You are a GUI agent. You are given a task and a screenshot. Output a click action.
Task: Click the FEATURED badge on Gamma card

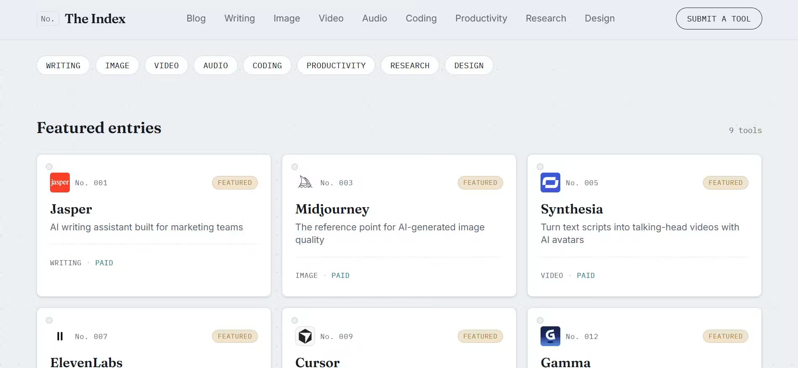(726, 336)
